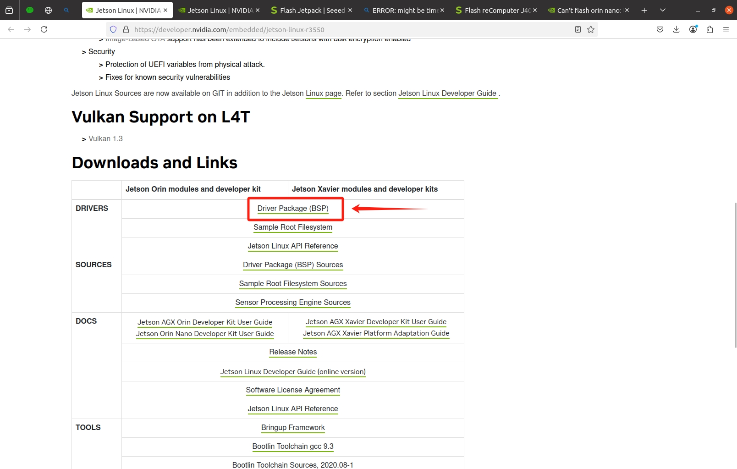Click the Vulkan Support on L4T heading
Viewport: 737px width, 469px height.
click(x=161, y=117)
